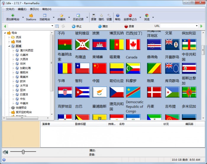Click the Record (录音) toolbar icon
The image size is (207, 164).
click(94, 15)
